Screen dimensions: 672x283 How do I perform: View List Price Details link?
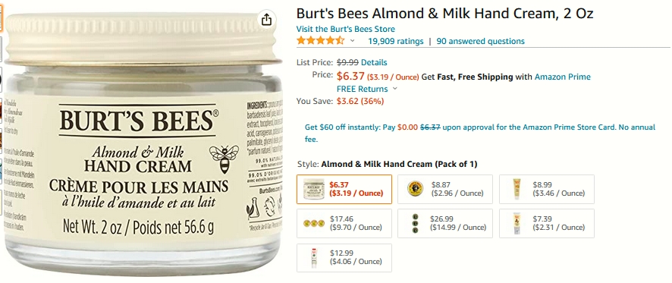click(374, 63)
